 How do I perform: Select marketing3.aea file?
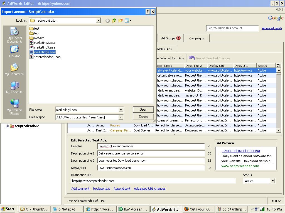point(42,47)
